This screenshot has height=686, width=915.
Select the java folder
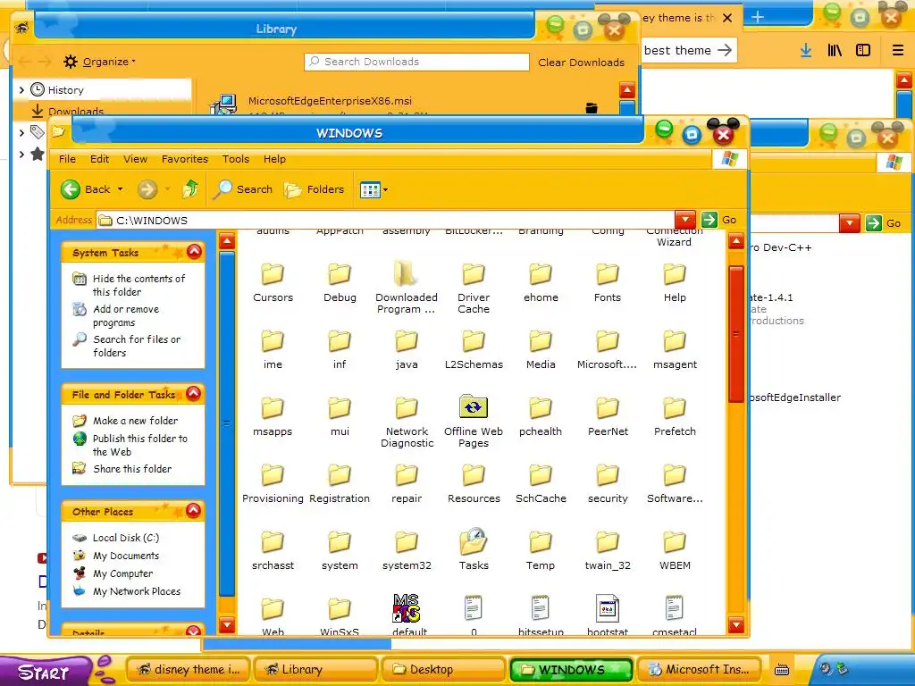pyautogui.click(x=407, y=349)
